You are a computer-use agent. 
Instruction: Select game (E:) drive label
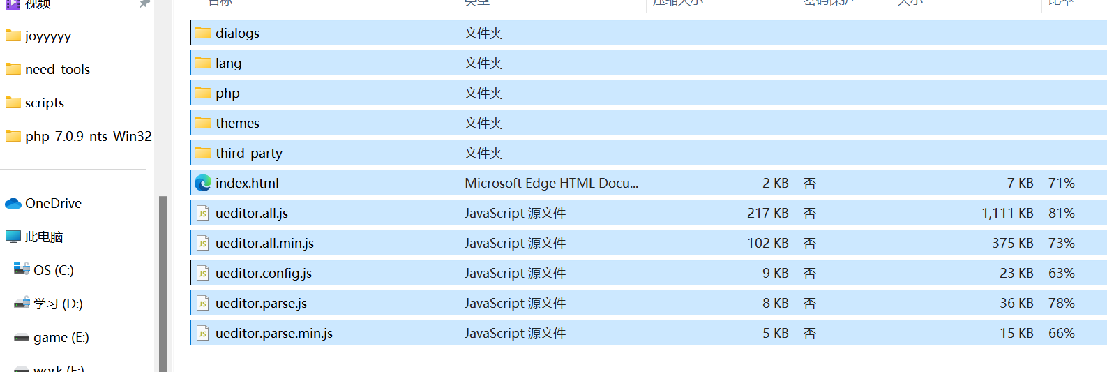pos(61,337)
